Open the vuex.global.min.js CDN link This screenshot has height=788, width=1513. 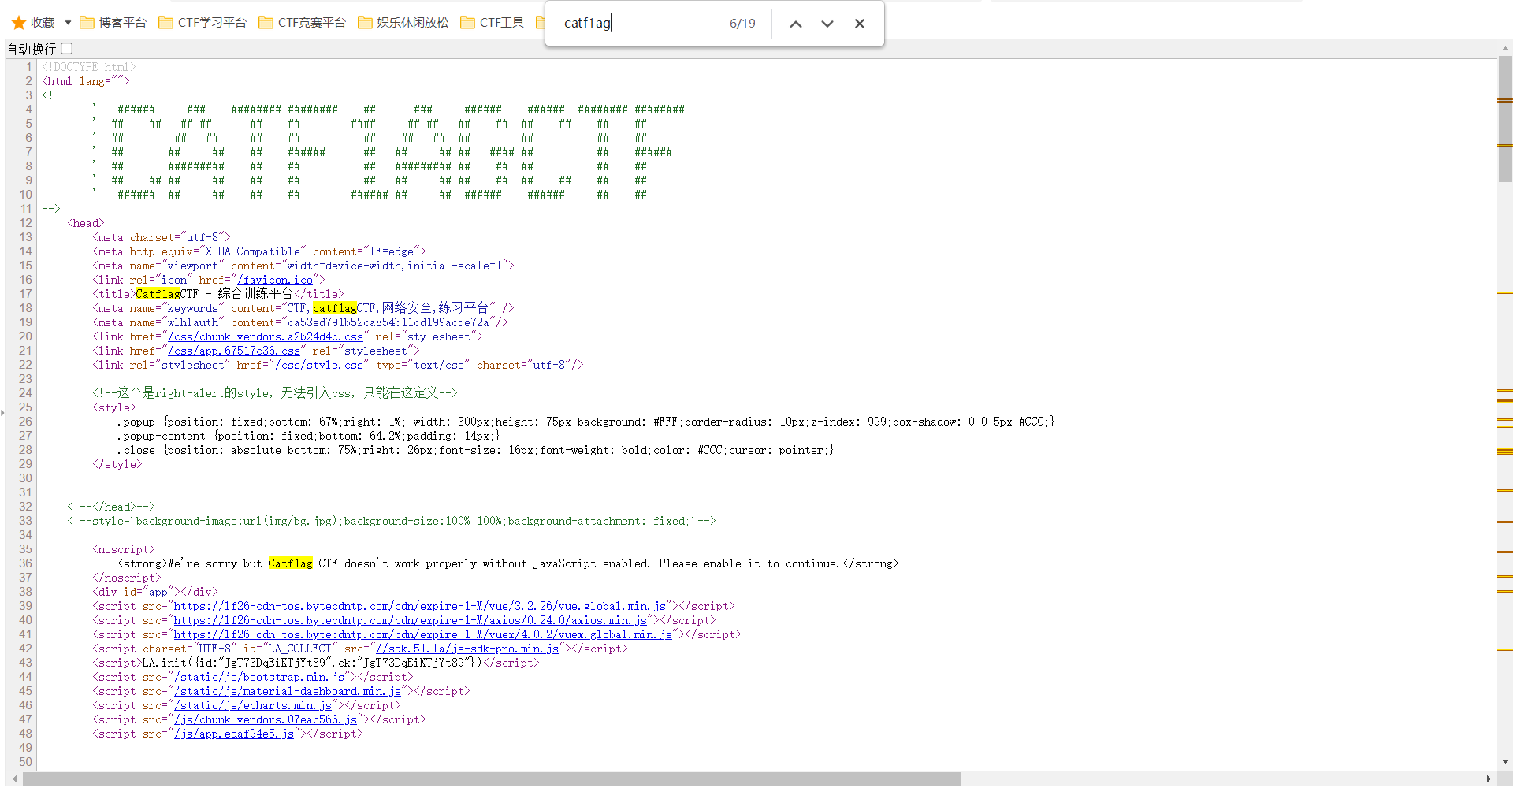(423, 634)
